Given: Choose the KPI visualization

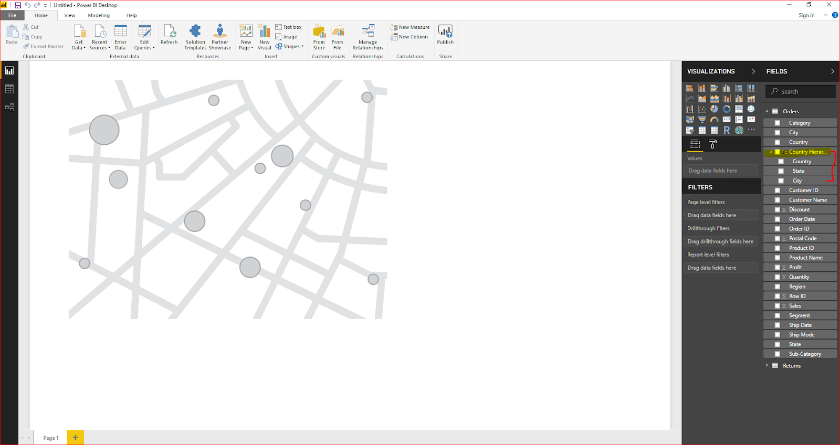Looking at the screenshot, I should pyautogui.click(x=751, y=119).
